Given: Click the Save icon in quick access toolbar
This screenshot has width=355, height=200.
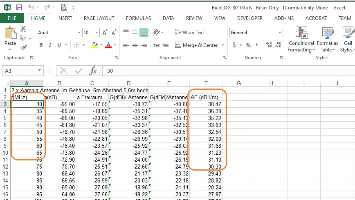Looking at the screenshot, I should tap(19, 7).
